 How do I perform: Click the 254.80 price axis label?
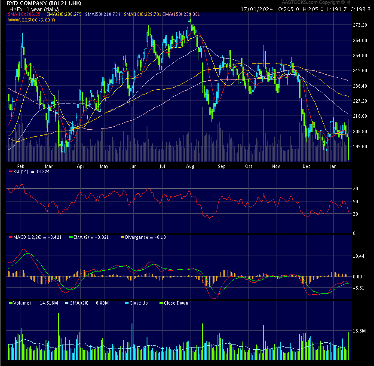(360, 55)
